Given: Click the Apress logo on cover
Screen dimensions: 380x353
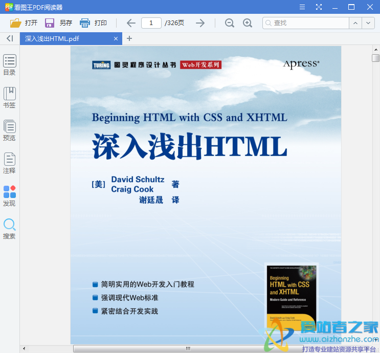Looking at the screenshot, I should pos(301,64).
